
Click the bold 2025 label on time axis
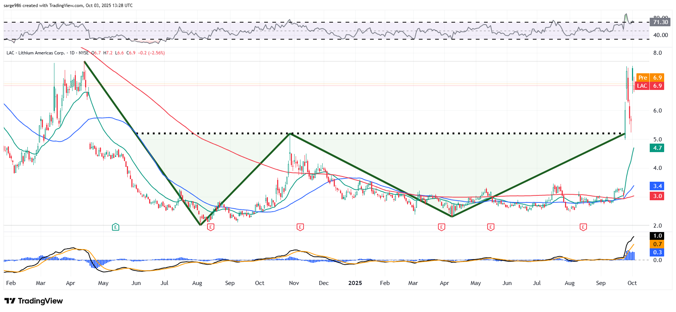(x=355, y=283)
